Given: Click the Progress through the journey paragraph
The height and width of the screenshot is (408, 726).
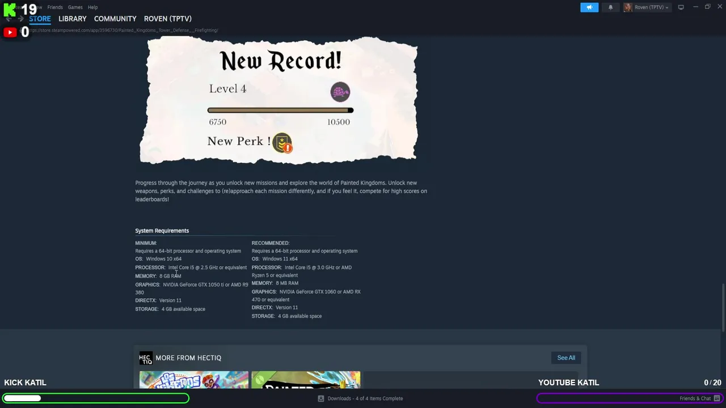Looking at the screenshot, I should click(281, 191).
